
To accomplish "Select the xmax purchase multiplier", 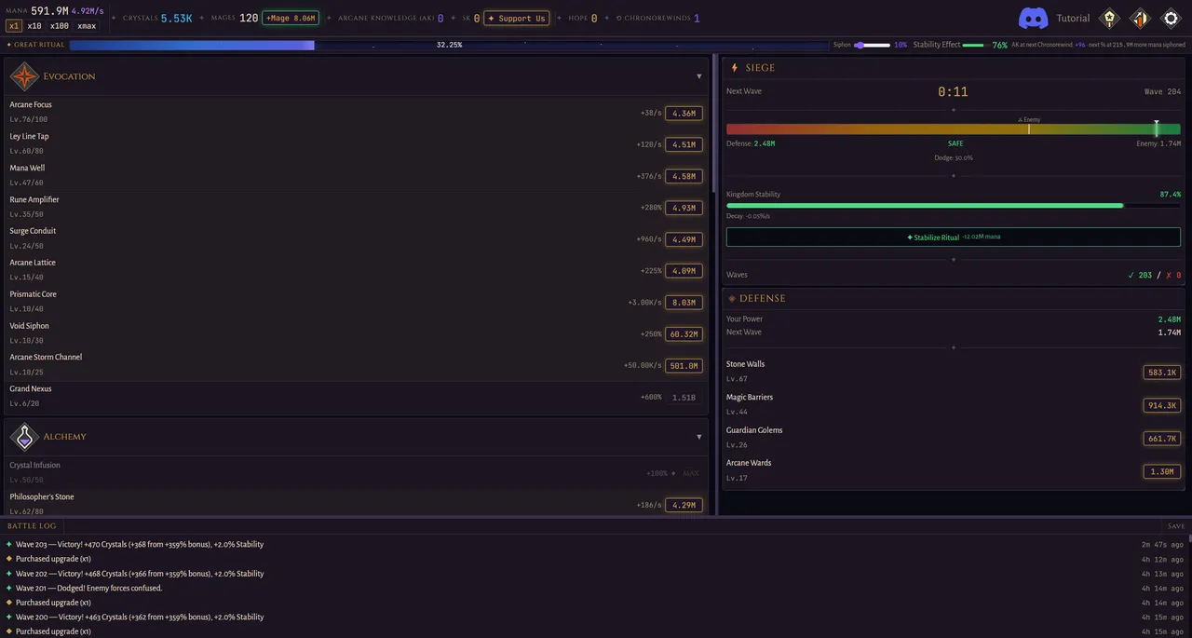I will tap(87, 26).
